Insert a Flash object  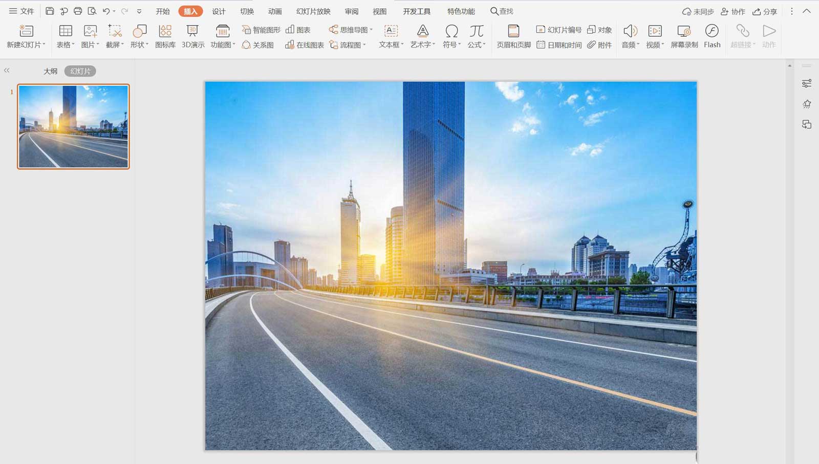712,37
